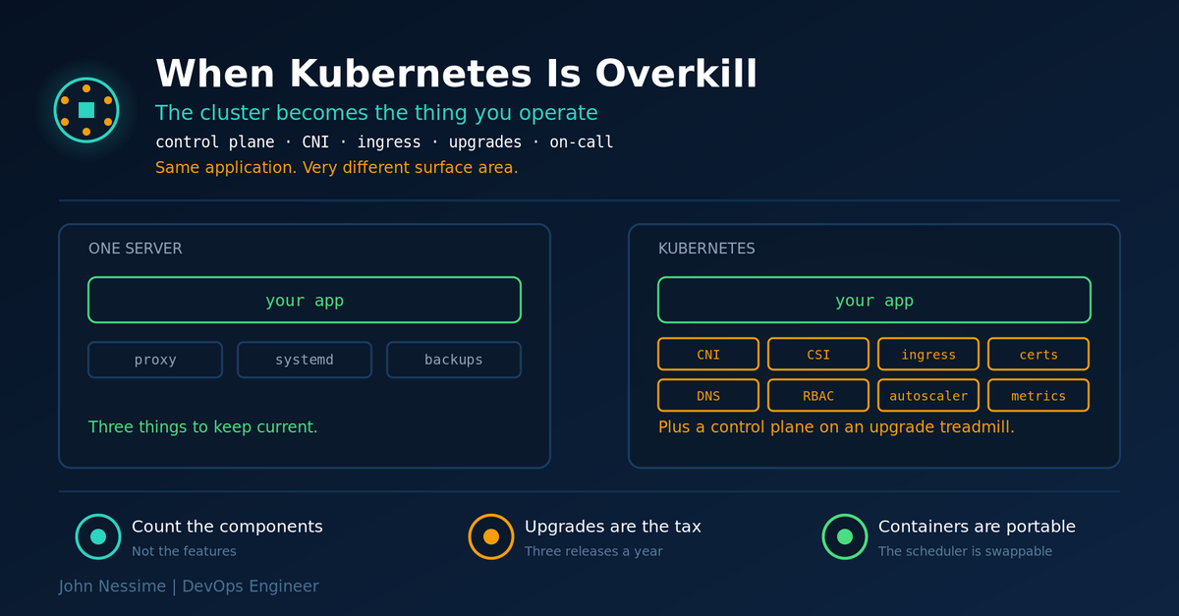
Task: Click the Count the components heading
Action: click(227, 527)
